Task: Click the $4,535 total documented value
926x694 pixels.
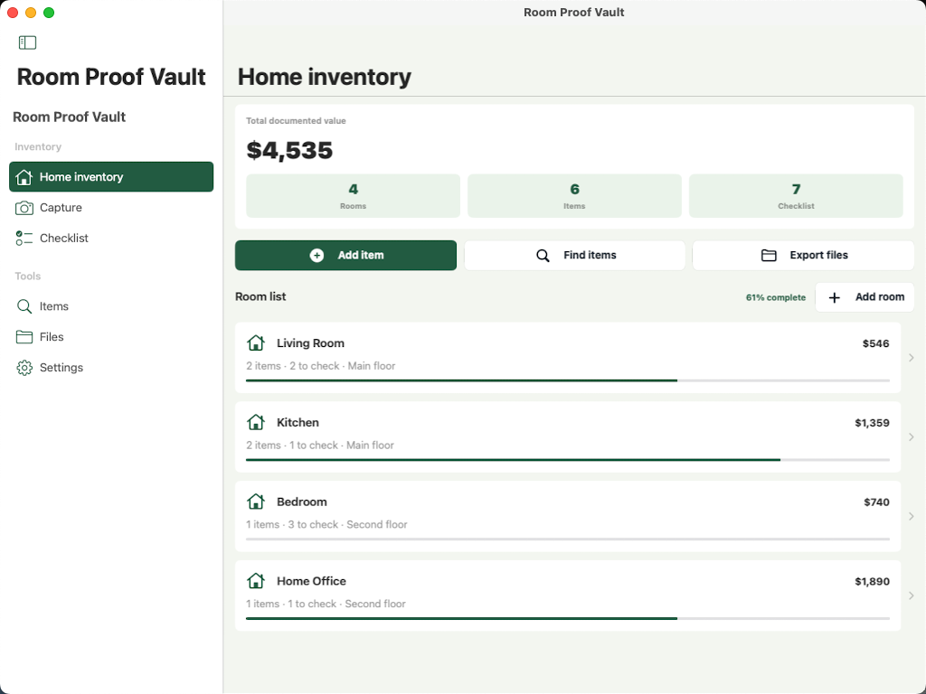Action: [x=289, y=151]
